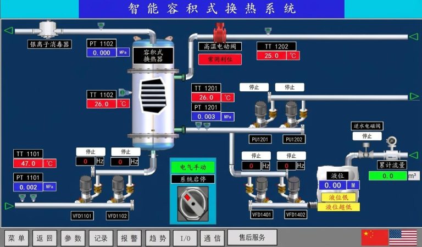Viewport: 422px width, 247px height.
Task: Click the TT 1101 temperature value 47.0
Action: [28, 163]
